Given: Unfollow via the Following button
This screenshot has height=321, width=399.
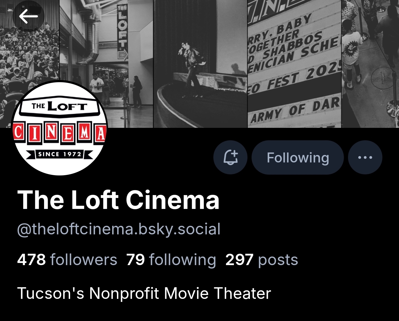Looking at the screenshot, I should point(298,157).
